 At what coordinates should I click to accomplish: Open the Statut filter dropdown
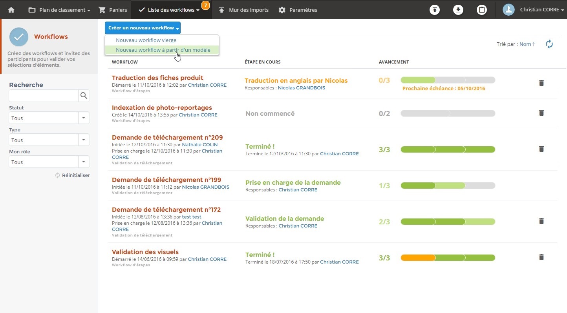83,118
